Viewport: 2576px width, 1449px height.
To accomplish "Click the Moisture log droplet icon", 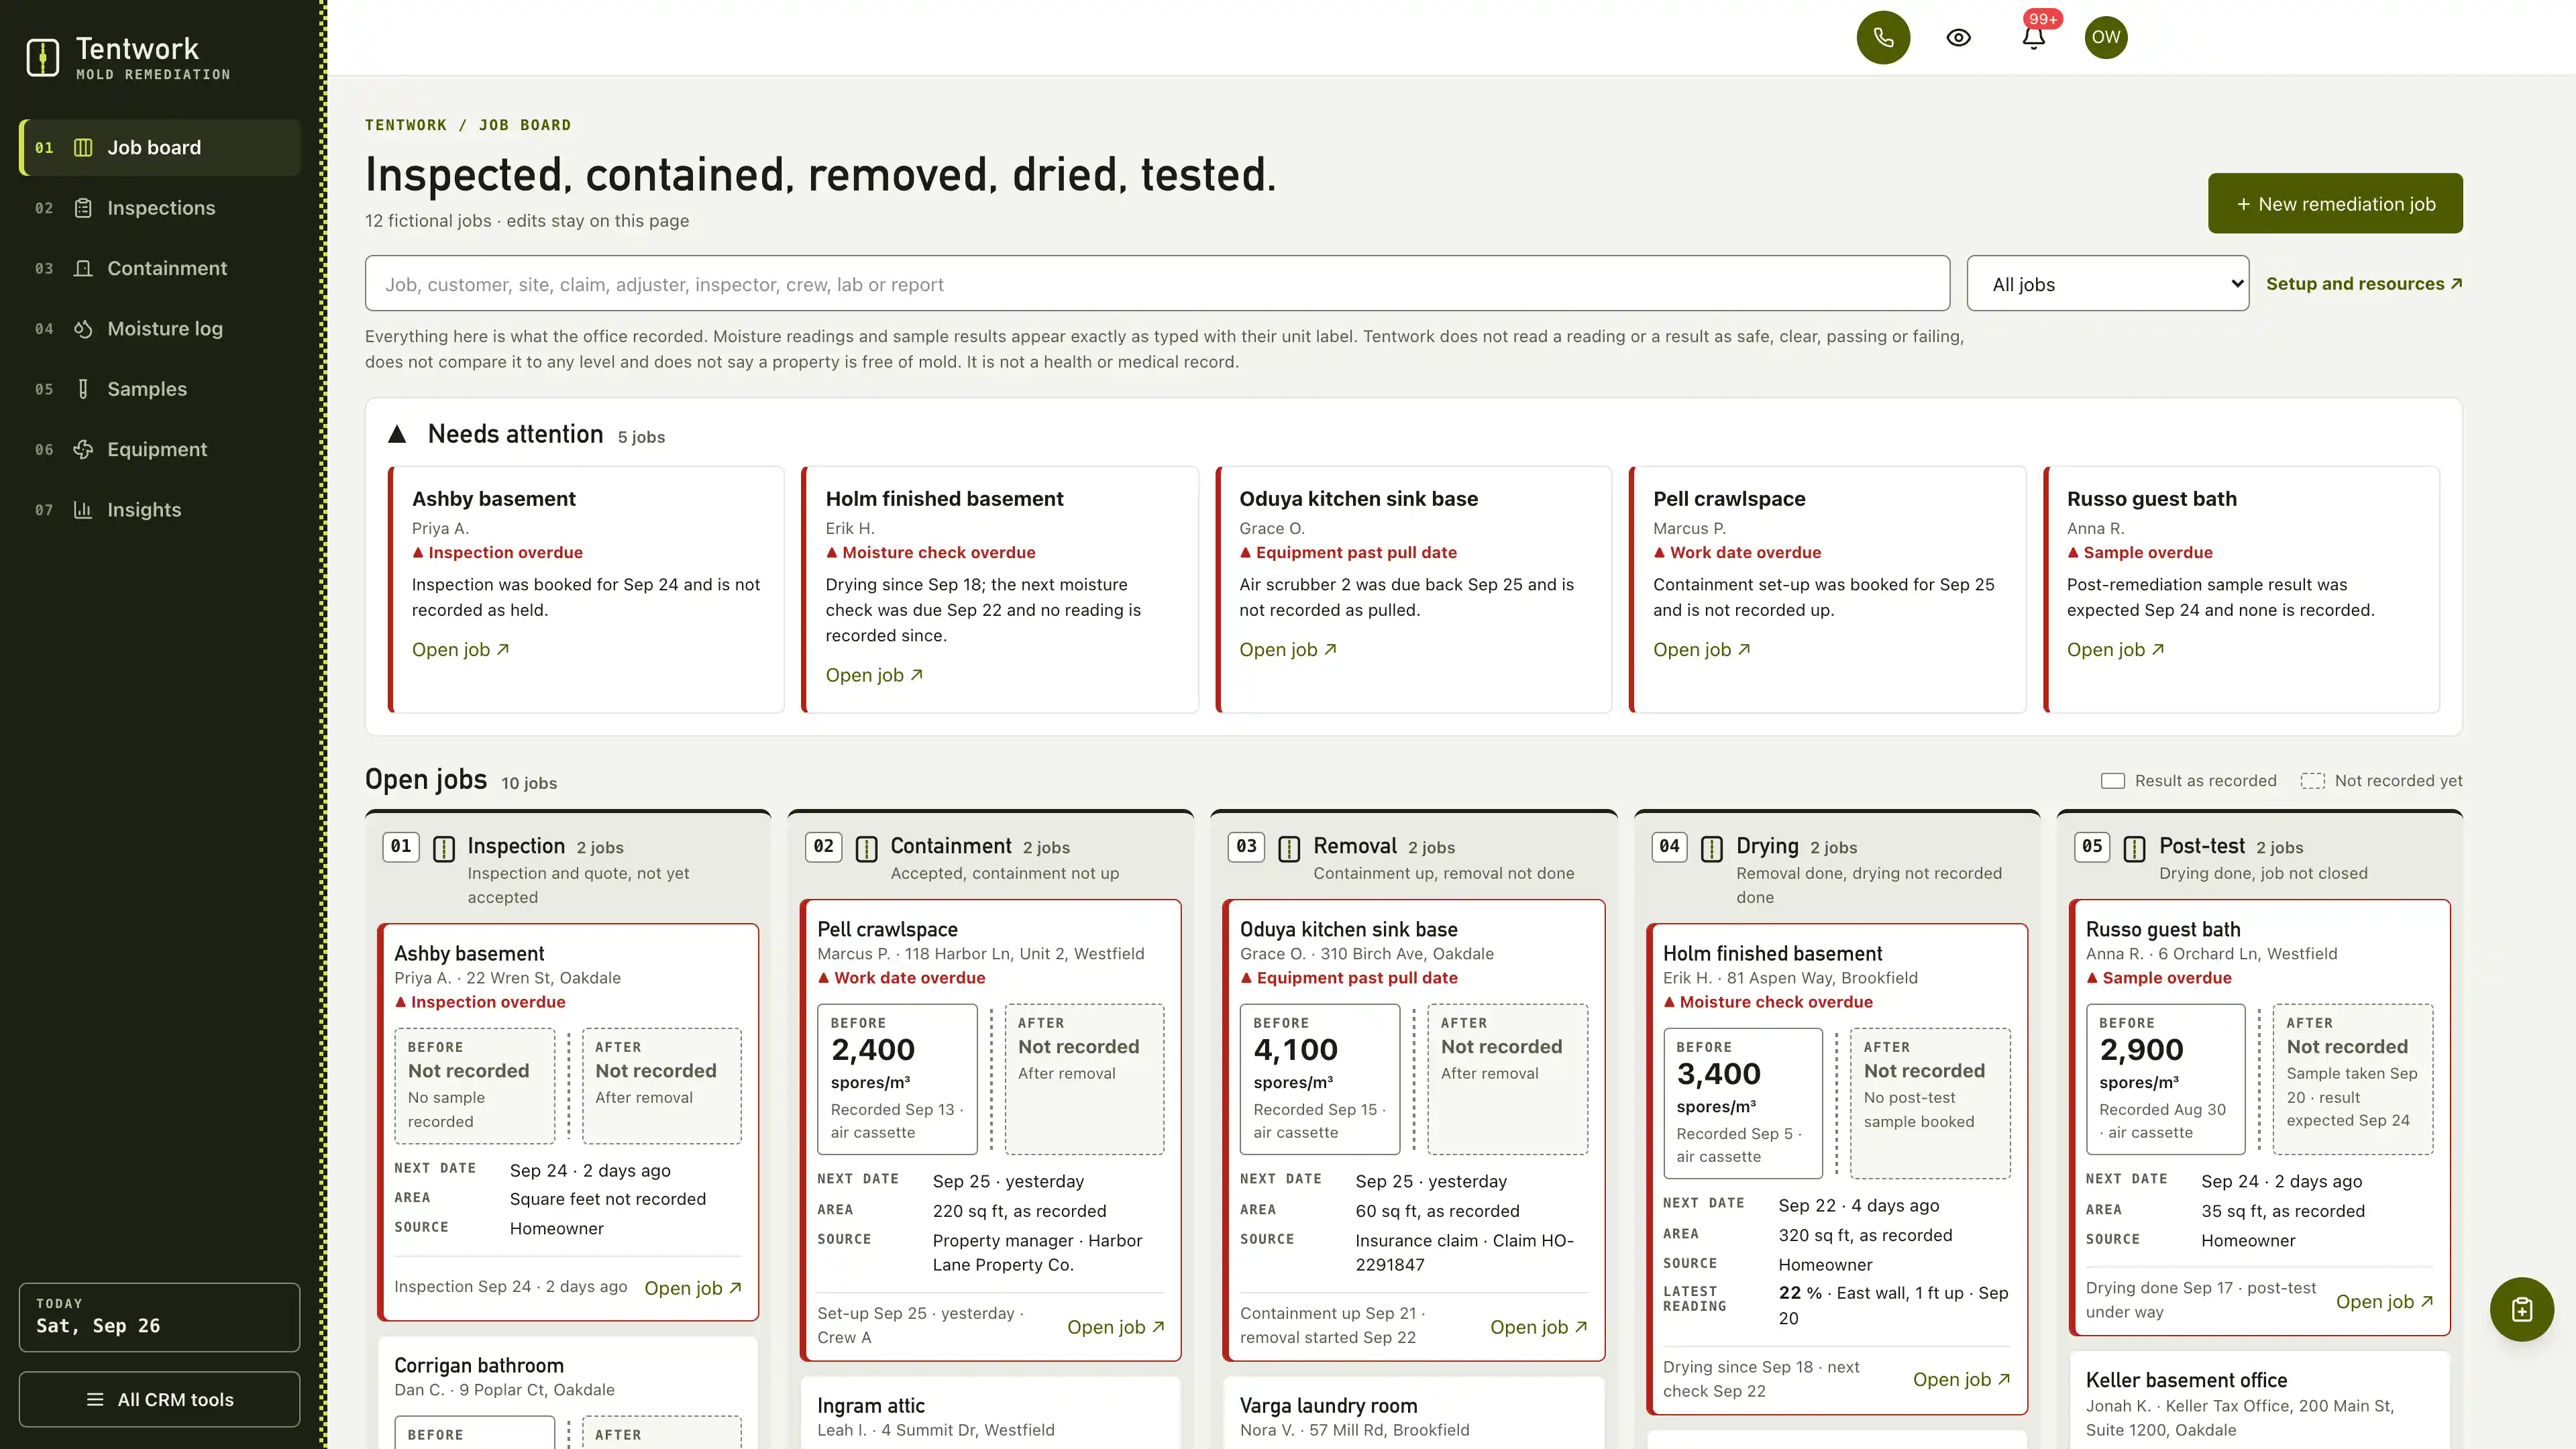I will (x=83, y=329).
